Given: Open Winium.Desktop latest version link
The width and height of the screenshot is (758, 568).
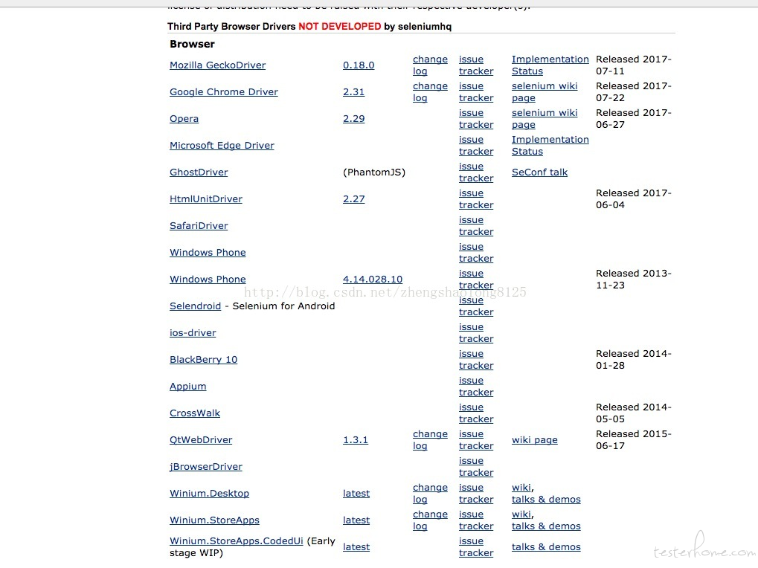Looking at the screenshot, I should coord(356,494).
